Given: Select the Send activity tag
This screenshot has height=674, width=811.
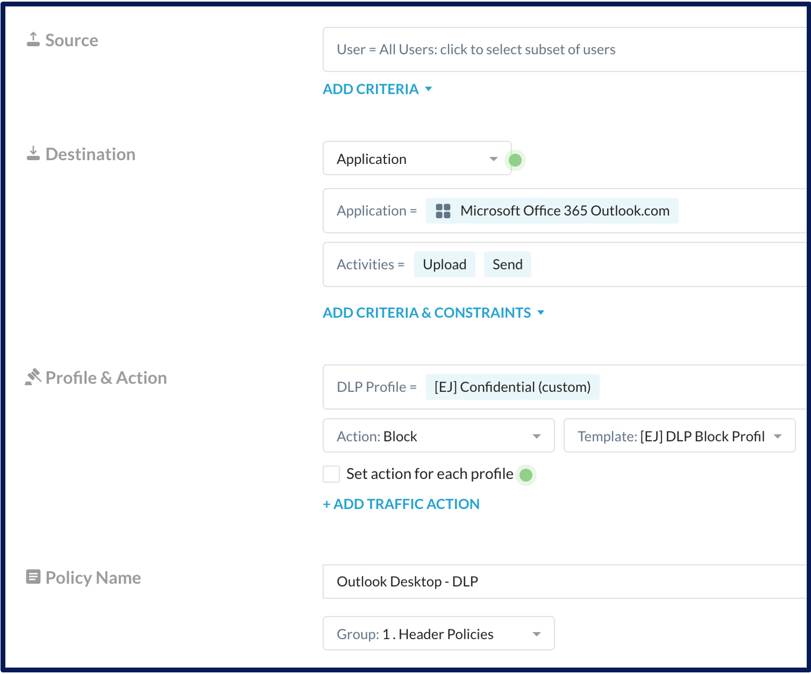Looking at the screenshot, I should coord(507,264).
